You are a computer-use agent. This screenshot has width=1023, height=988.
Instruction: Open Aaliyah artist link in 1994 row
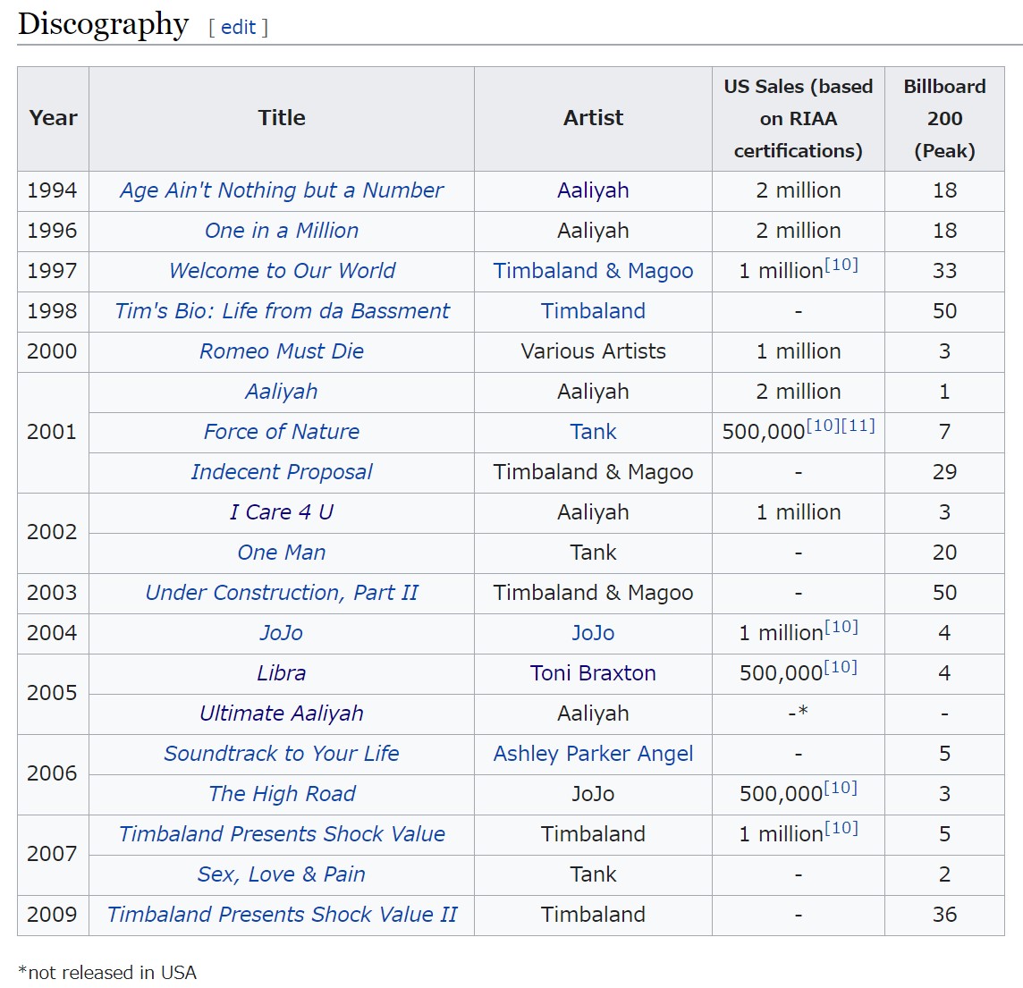pos(593,190)
